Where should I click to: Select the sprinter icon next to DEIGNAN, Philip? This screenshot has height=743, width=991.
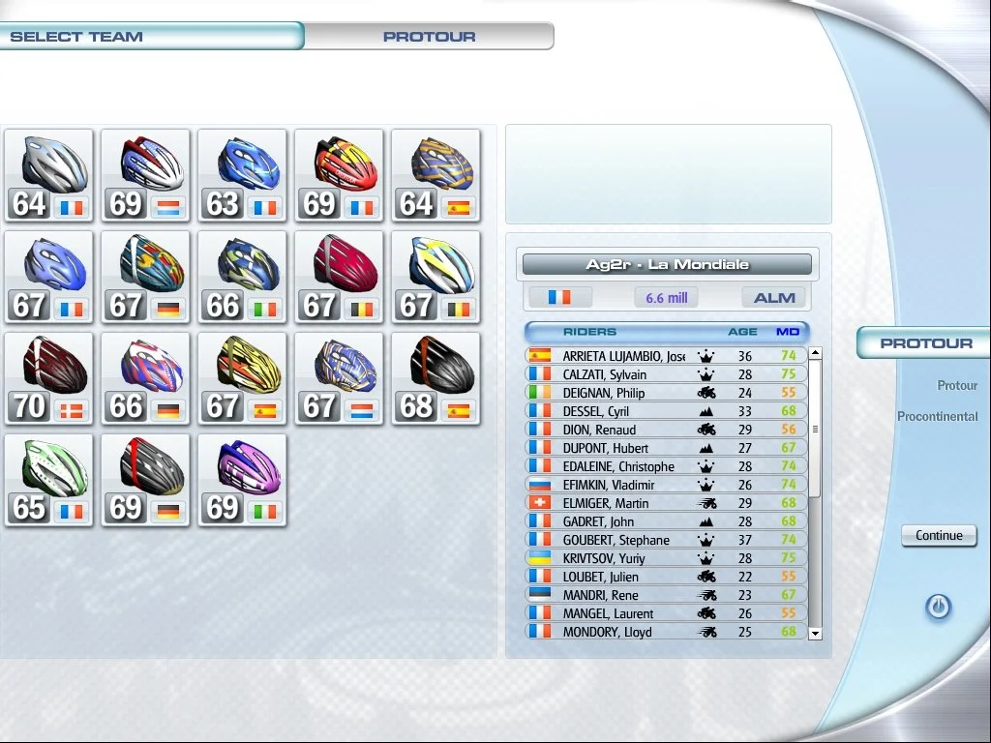(x=706, y=392)
